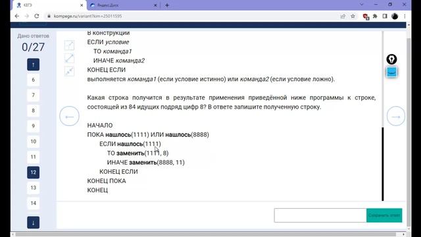Close the КЕГЭ tab

click(x=82, y=5)
